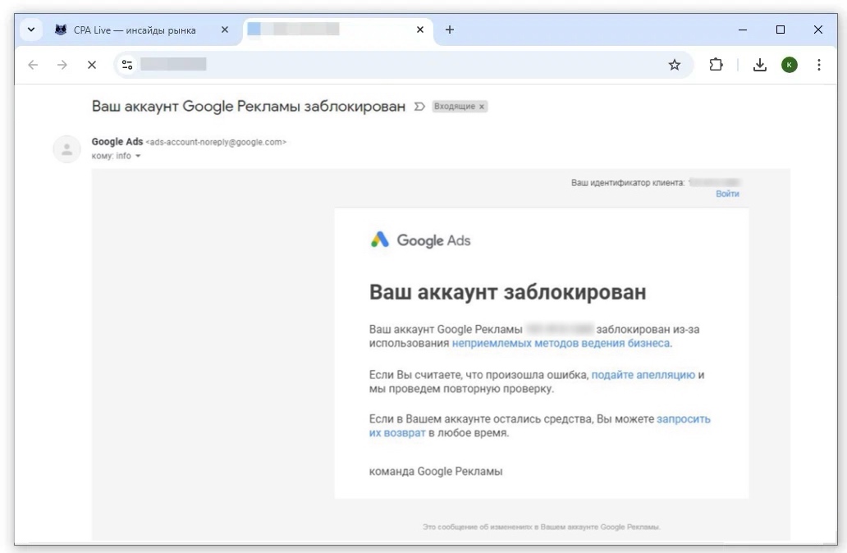Click the запросить их возврат link

(x=540, y=426)
